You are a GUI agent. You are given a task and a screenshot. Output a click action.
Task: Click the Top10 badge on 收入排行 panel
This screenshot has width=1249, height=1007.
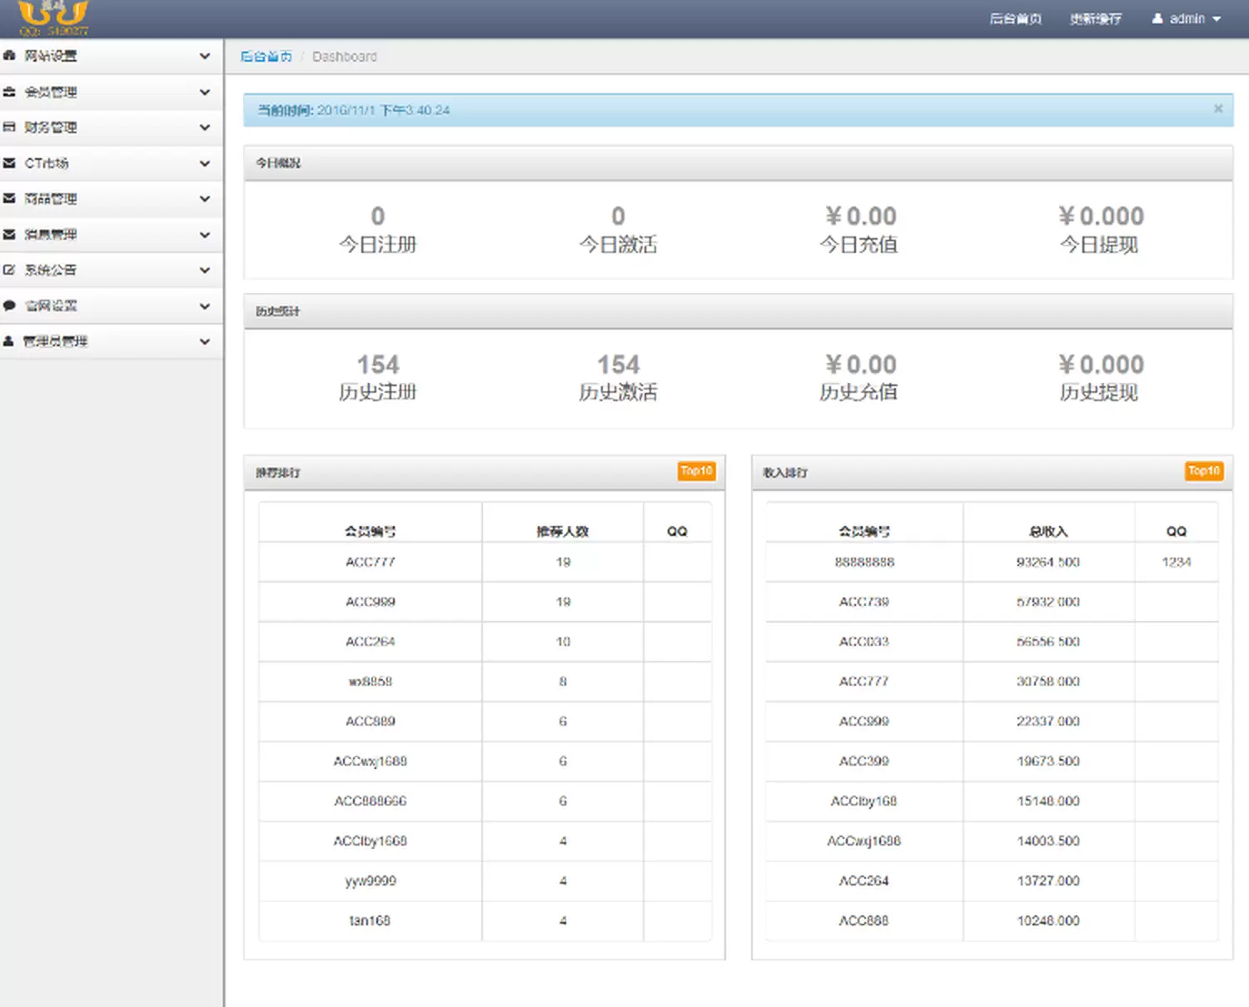[1204, 471]
